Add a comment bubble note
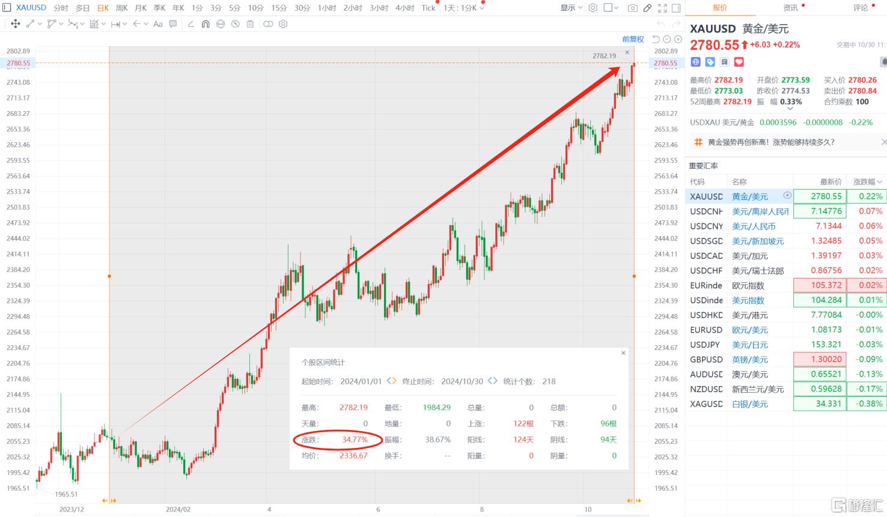 coord(173,24)
